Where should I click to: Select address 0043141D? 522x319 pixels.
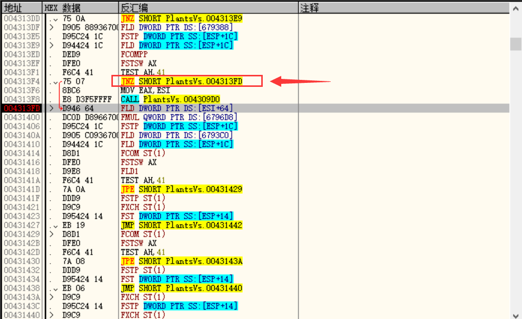pyautogui.click(x=22, y=189)
